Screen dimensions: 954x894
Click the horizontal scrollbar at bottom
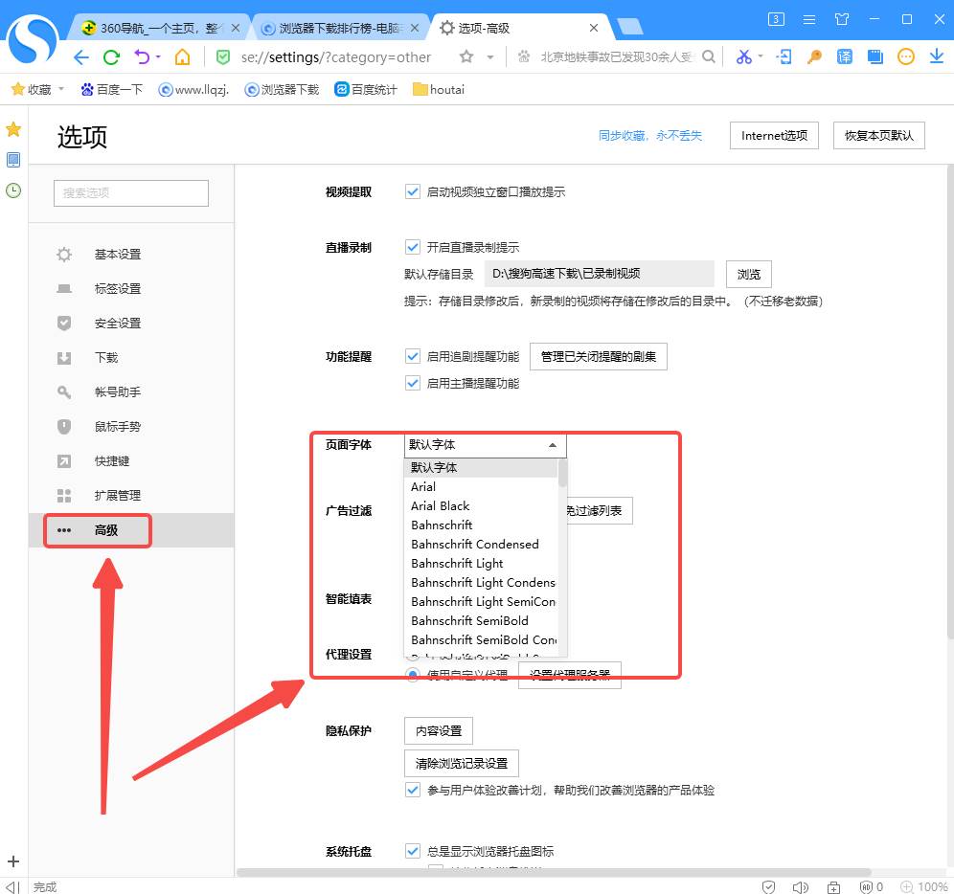(554, 873)
